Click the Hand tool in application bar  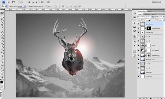pos(29,2)
